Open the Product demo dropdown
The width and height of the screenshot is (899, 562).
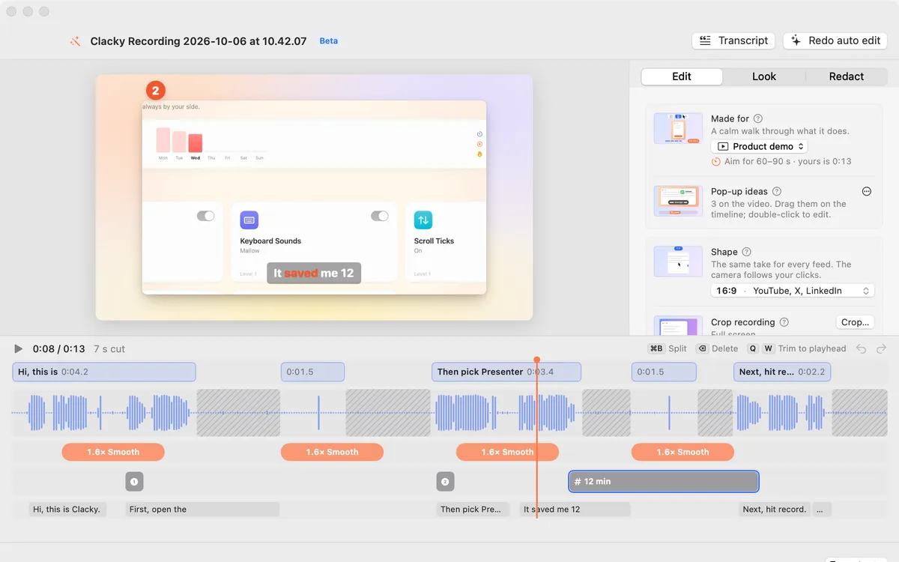click(x=759, y=146)
